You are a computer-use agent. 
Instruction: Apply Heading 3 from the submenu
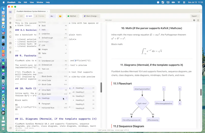pos(84,96)
